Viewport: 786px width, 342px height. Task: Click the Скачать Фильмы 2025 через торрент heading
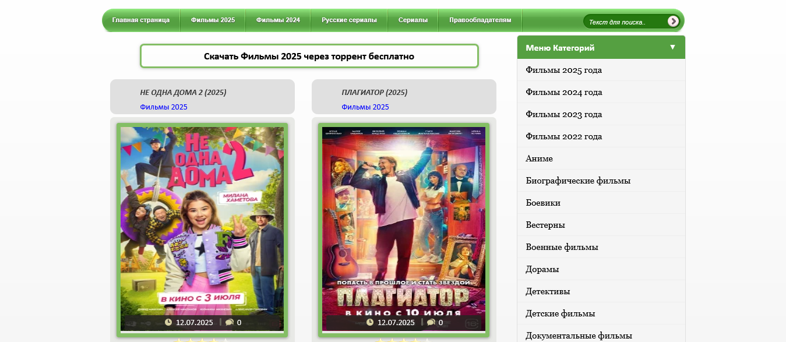point(309,57)
